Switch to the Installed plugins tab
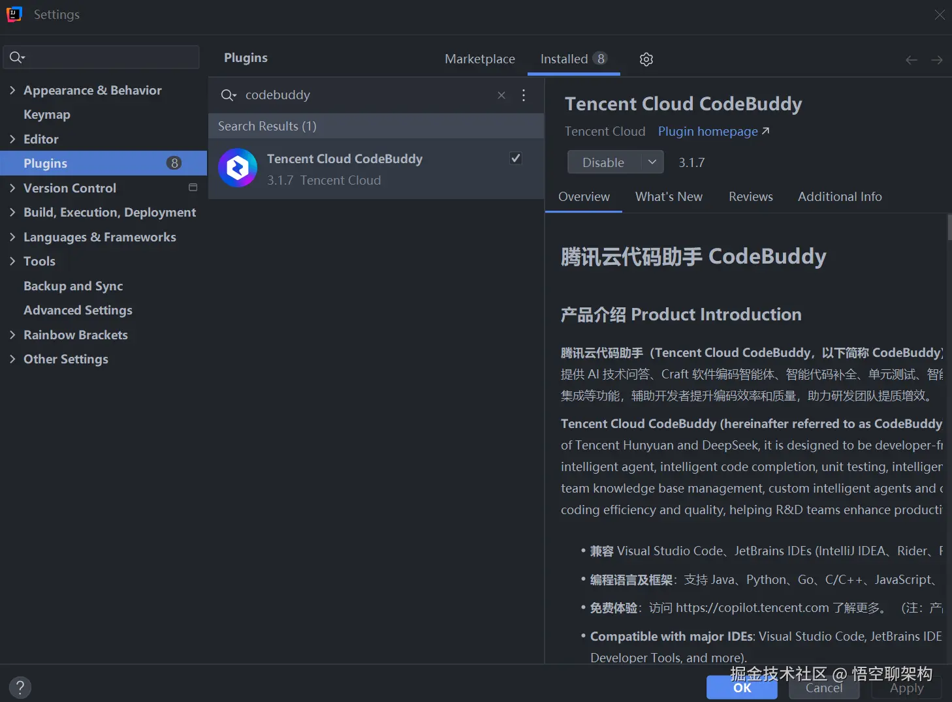Screen dimensions: 952x702 (x=574, y=59)
